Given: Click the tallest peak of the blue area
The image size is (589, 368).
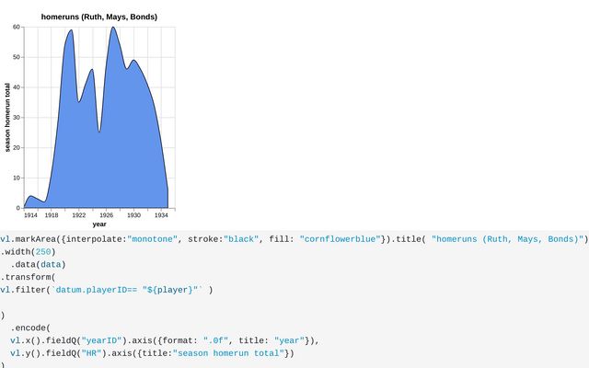Looking at the screenshot, I should 112,28.
